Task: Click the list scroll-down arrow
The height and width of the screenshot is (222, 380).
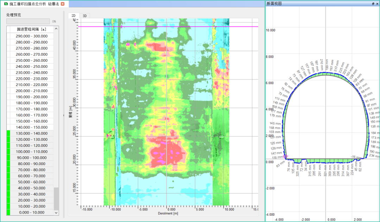Action: point(56,213)
